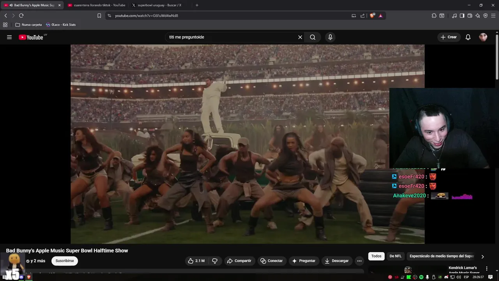Switch to cuarentena llorando tiktok tab

(97, 5)
